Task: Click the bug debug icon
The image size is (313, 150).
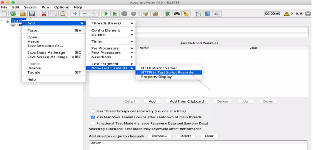Action: point(167,14)
